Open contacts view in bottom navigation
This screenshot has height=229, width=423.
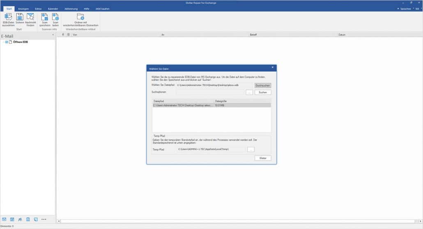[x=20, y=219]
